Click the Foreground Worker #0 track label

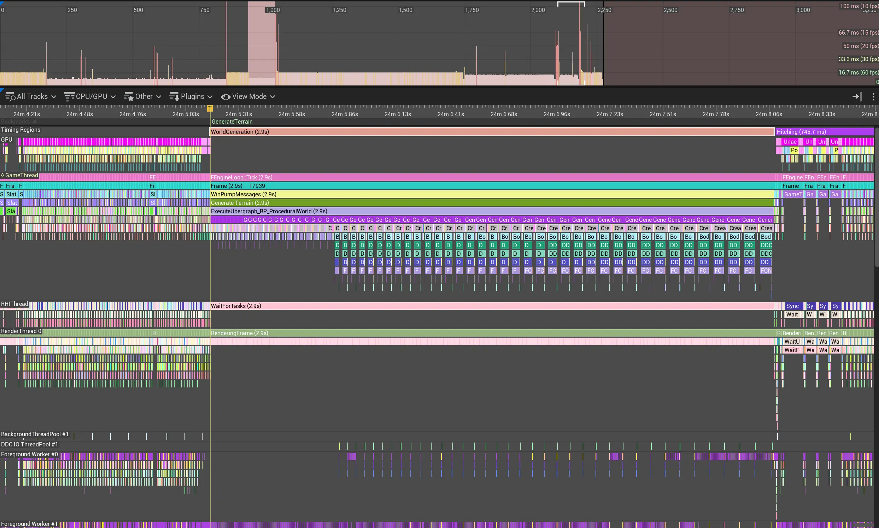pyautogui.click(x=29, y=454)
